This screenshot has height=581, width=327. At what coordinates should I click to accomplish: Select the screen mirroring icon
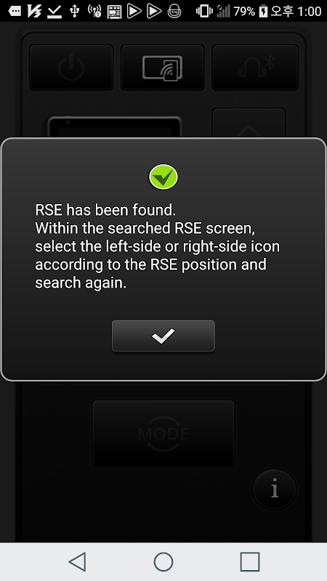click(162, 68)
